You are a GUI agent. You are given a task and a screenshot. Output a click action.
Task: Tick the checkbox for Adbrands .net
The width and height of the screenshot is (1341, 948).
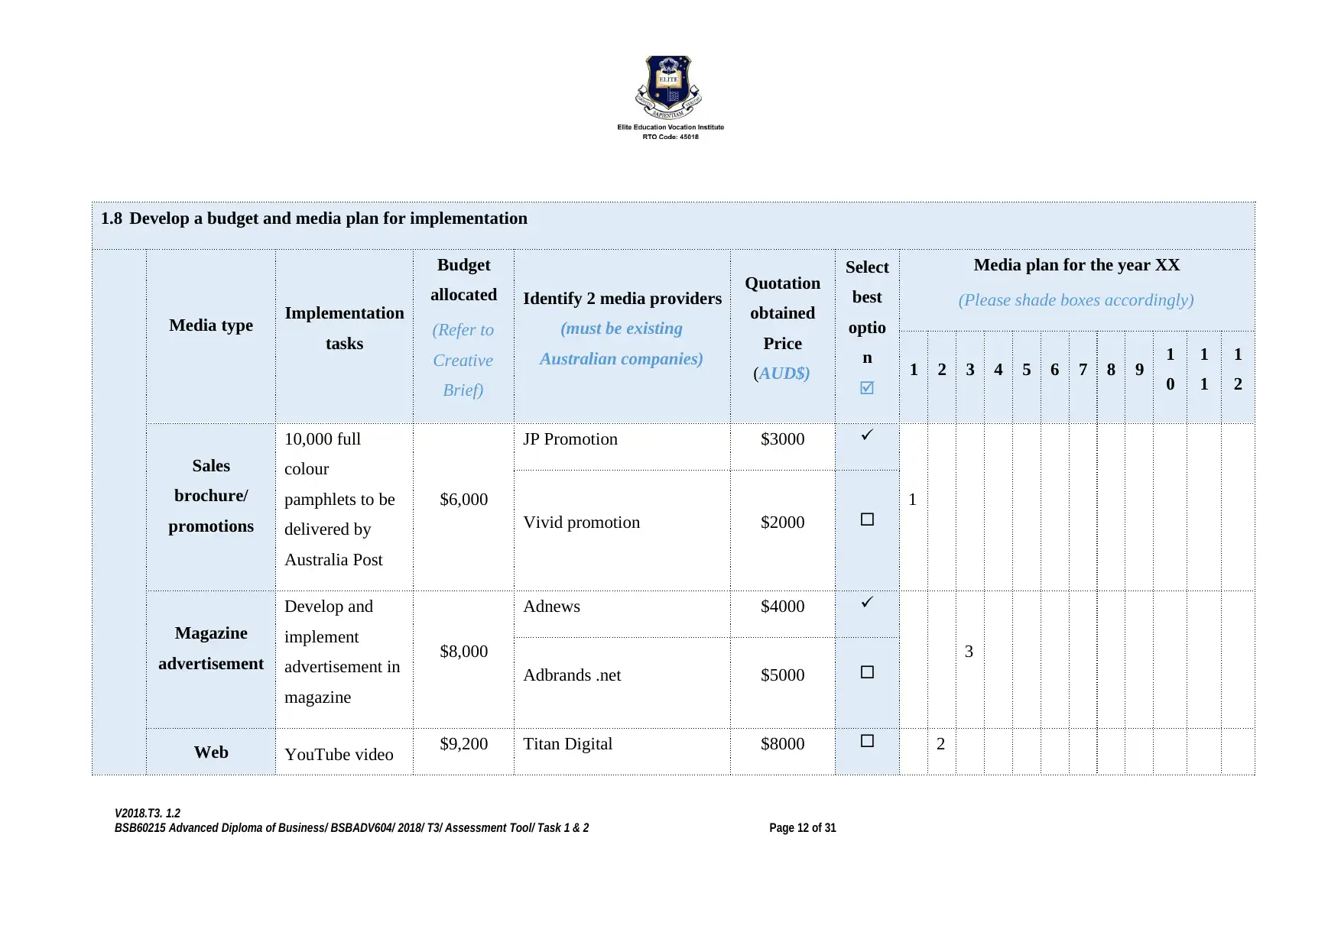867,672
